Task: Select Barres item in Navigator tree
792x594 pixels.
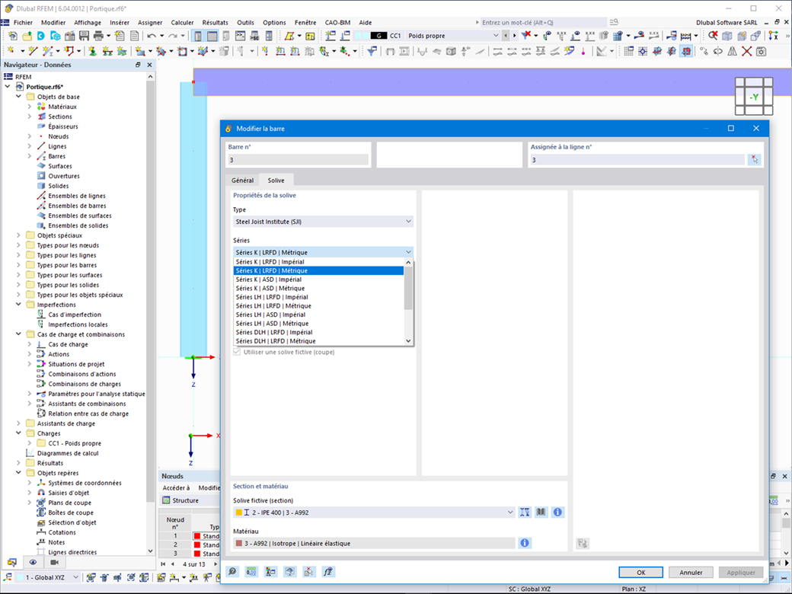Action: coord(56,156)
